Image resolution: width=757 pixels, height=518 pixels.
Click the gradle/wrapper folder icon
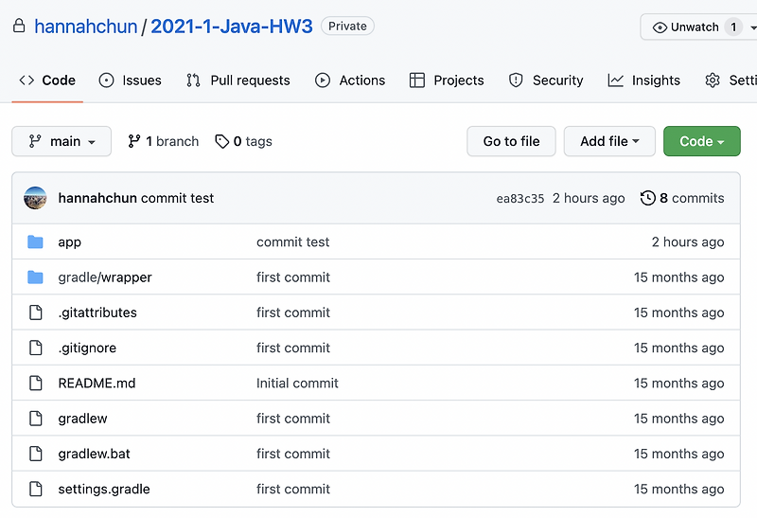tap(35, 277)
